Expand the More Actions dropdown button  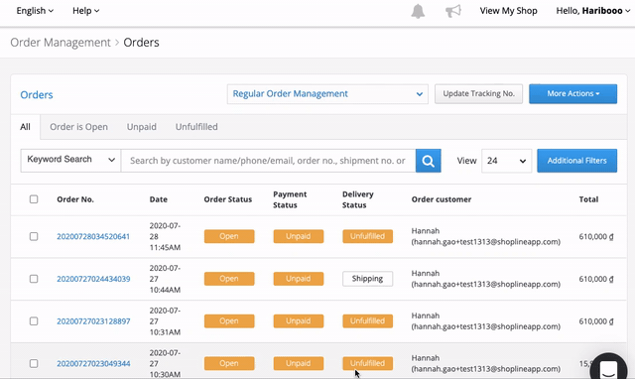point(573,94)
